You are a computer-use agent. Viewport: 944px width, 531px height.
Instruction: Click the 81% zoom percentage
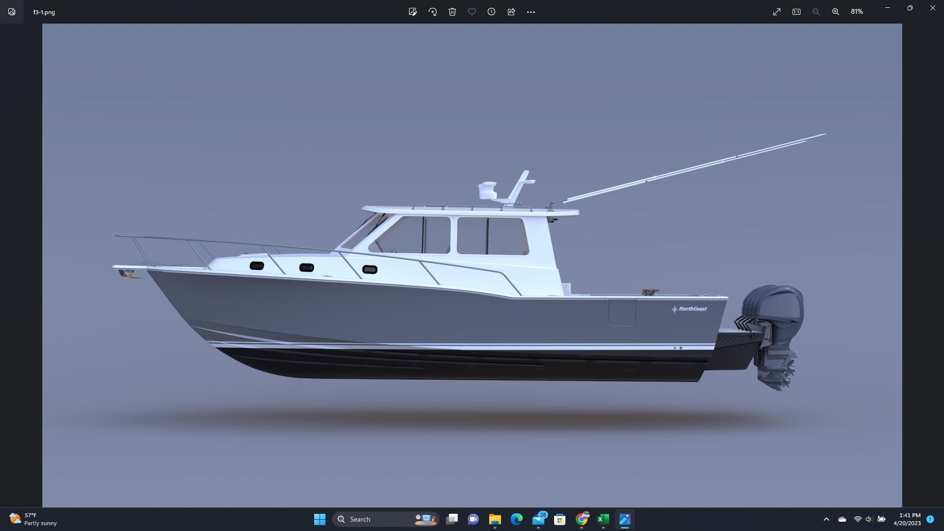[x=857, y=12]
